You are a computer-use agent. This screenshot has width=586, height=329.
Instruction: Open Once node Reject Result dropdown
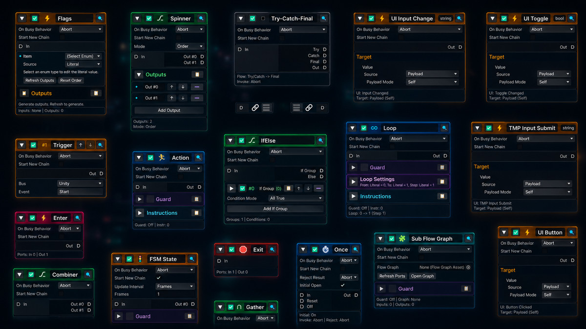click(x=349, y=277)
